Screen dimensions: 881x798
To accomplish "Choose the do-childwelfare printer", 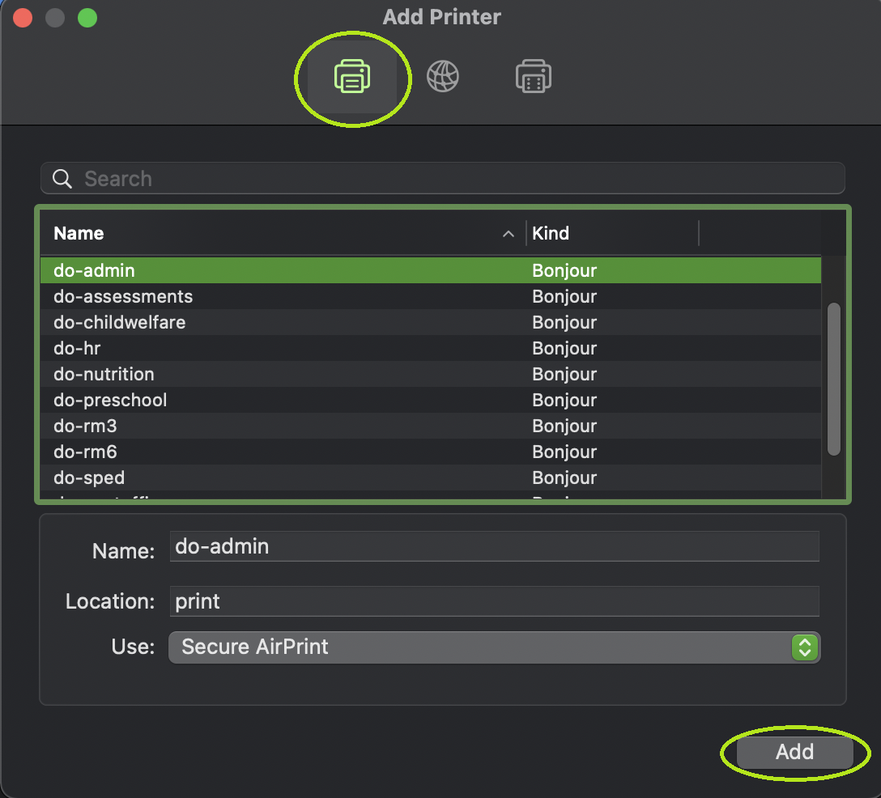I will pyautogui.click(x=431, y=322).
